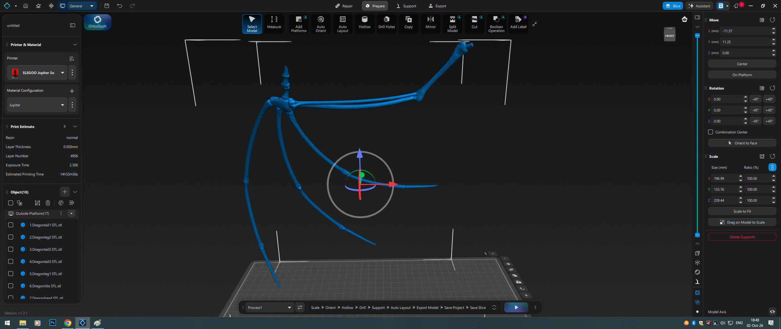The height and width of the screenshot is (329, 781).
Task: Switch to the Export tab
Action: [x=437, y=6]
